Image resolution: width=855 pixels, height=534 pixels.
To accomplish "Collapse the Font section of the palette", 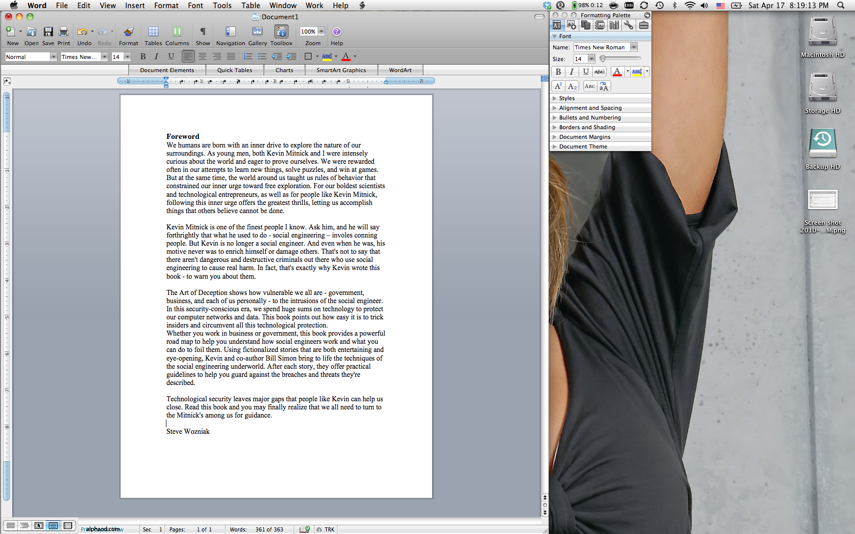I will click(x=555, y=37).
